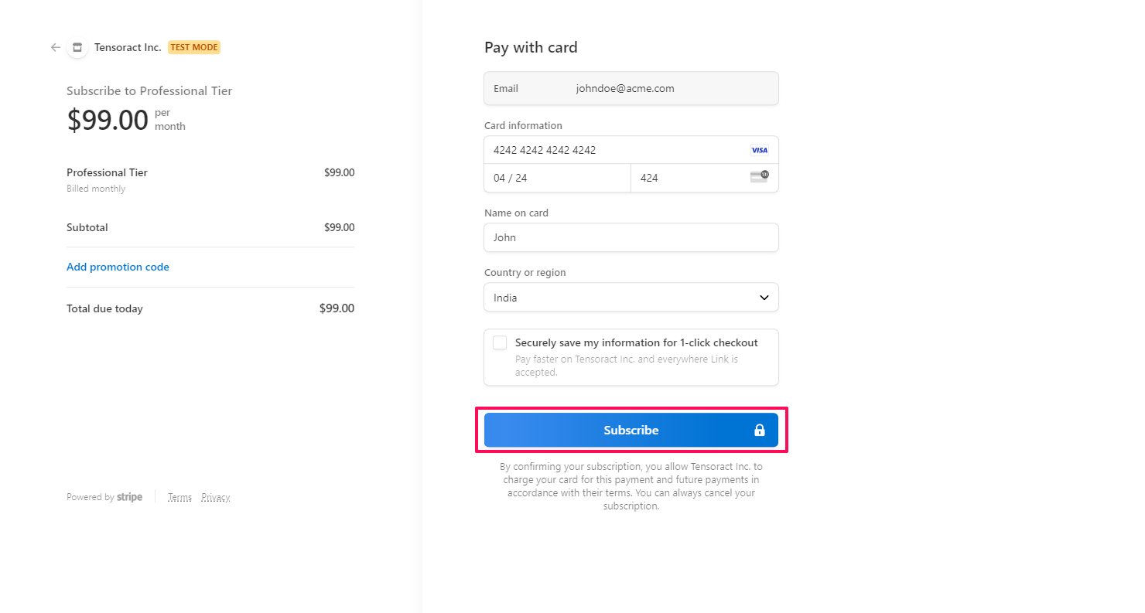Click the Tensoract merchant store icon
The height and width of the screenshot is (613, 1145).
pyautogui.click(x=77, y=47)
